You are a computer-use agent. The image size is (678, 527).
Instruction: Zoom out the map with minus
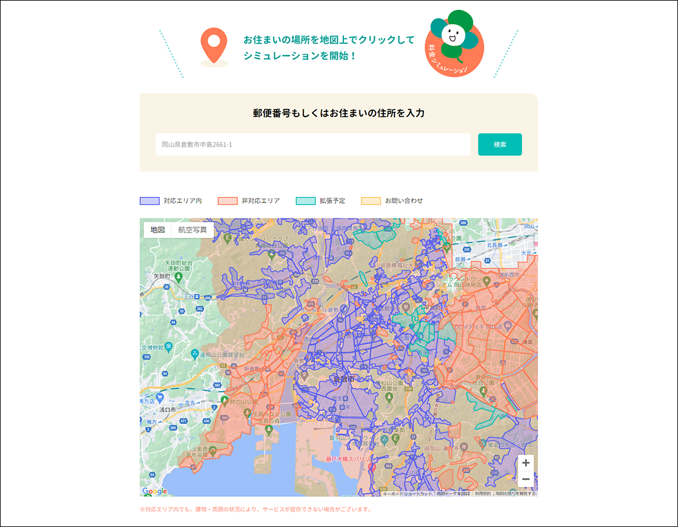point(525,479)
